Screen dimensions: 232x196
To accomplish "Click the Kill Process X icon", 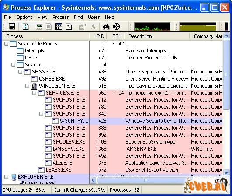I will 93,27.
